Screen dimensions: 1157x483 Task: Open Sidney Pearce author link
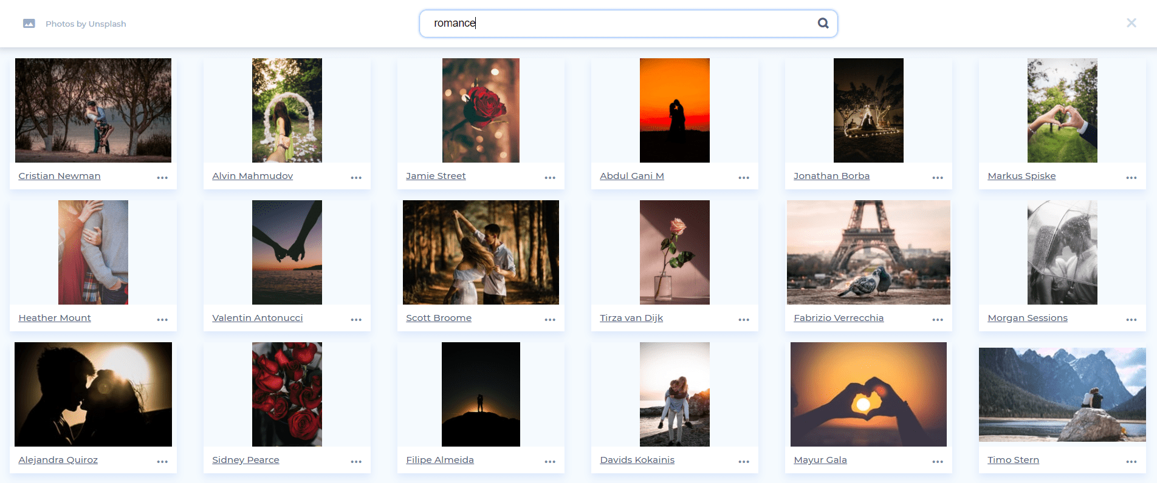click(245, 460)
